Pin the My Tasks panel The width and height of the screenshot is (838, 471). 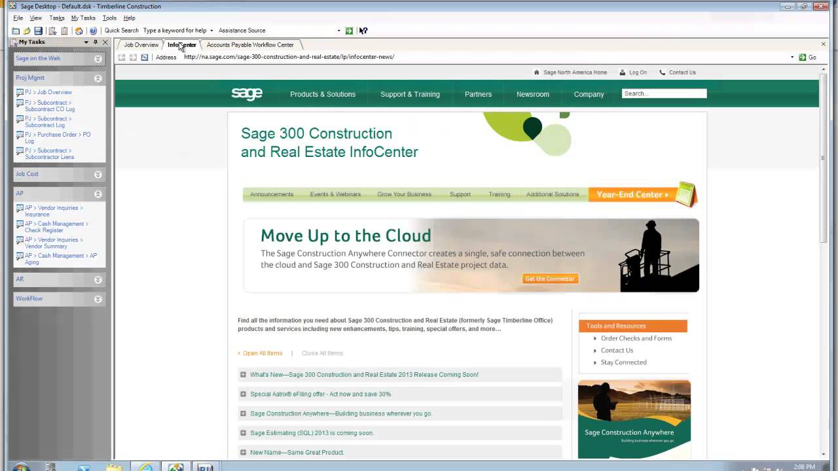coord(96,42)
